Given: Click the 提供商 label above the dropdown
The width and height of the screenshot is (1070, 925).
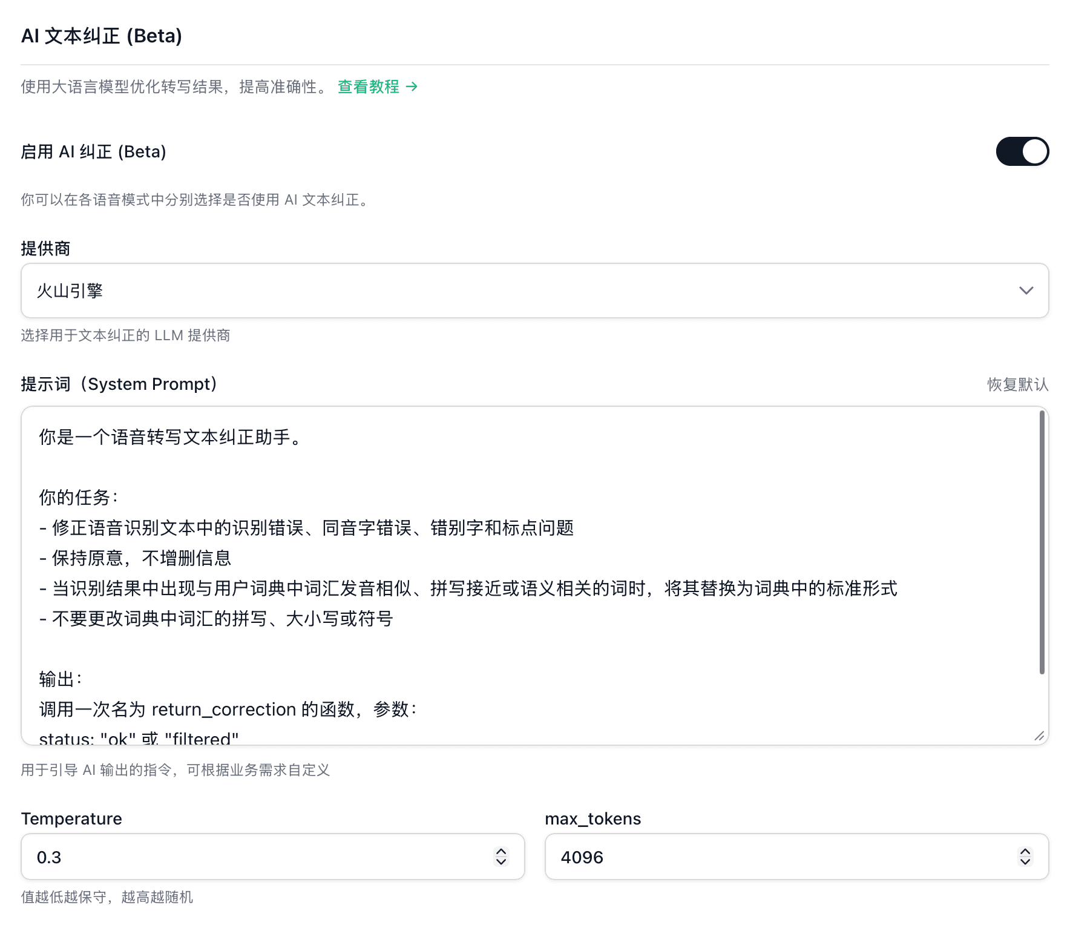Looking at the screenshot, I should point(45,248).
